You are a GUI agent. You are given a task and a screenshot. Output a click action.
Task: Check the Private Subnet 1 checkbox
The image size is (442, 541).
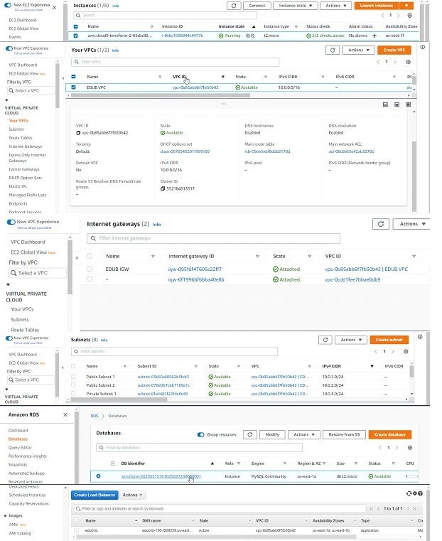73,393
